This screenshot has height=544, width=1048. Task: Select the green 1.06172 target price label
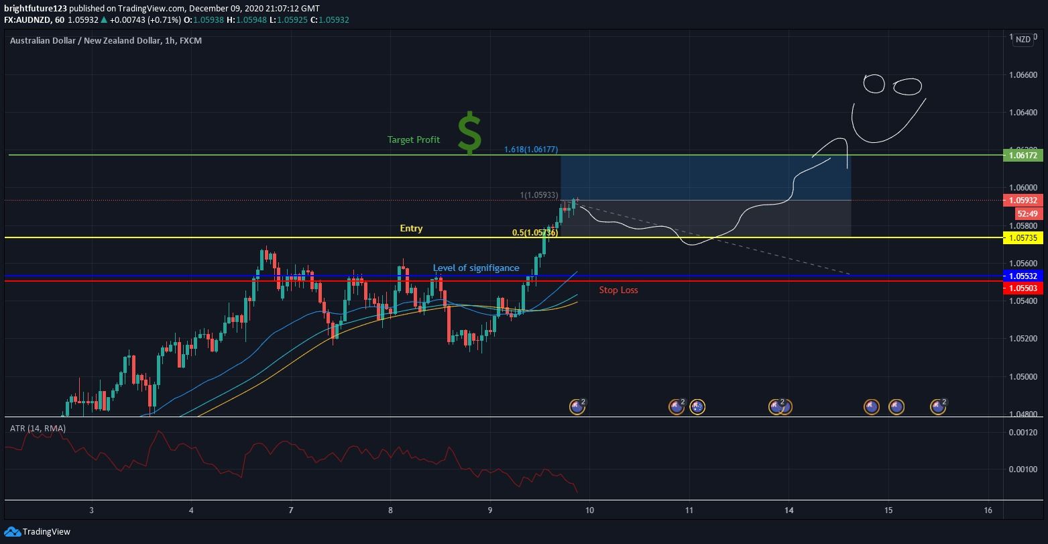click(x=1023, y=155)
